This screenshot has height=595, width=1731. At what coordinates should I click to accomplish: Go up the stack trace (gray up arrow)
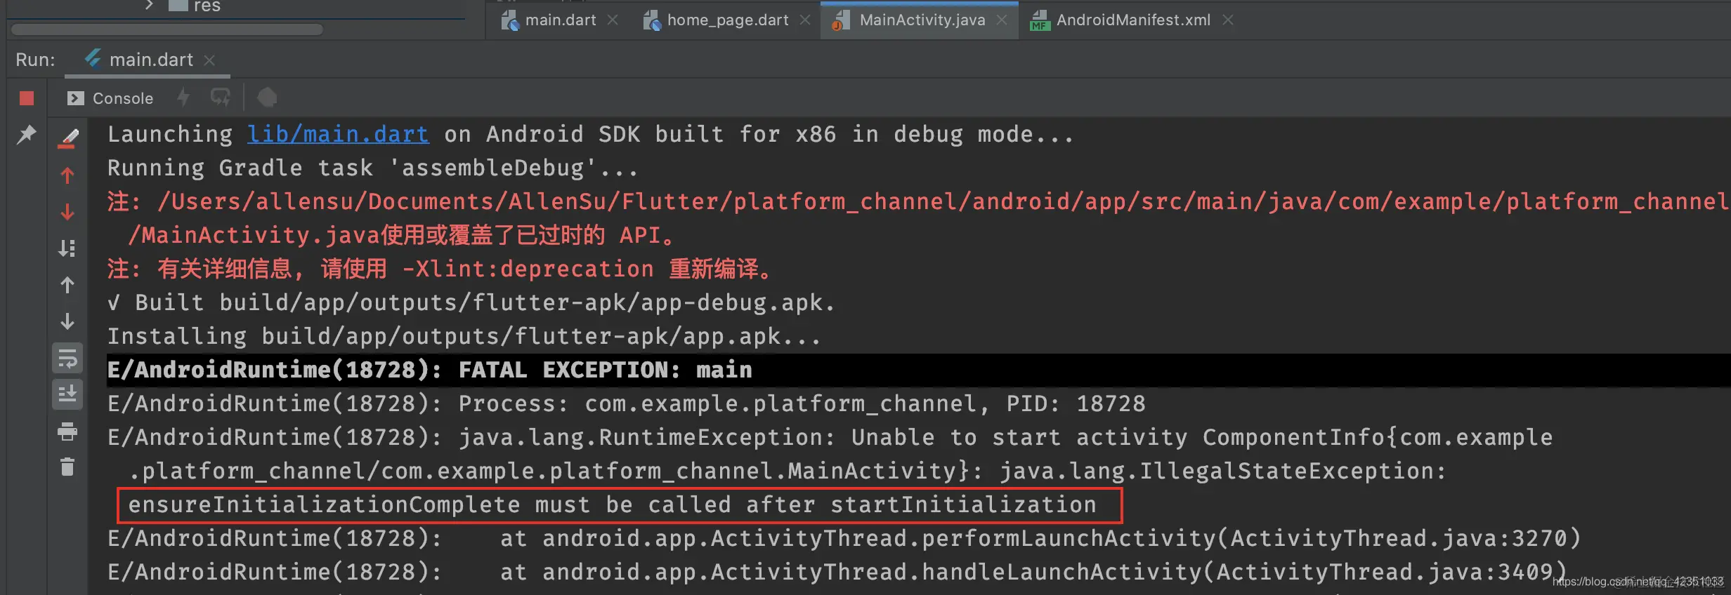click(67, 285)
